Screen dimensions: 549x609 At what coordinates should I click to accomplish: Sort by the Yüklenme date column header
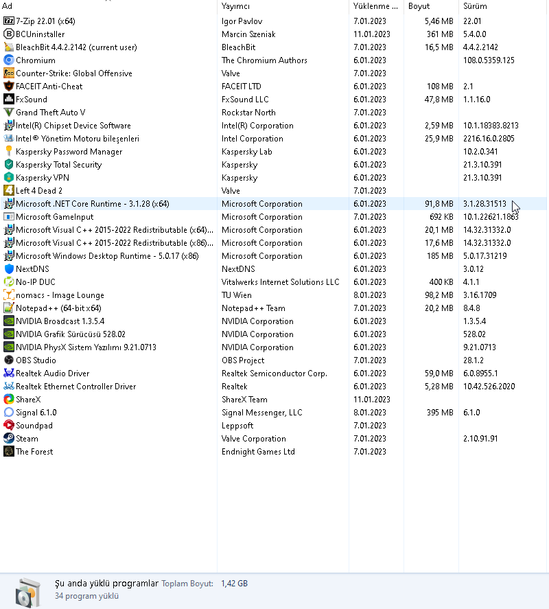click(376, 5)
